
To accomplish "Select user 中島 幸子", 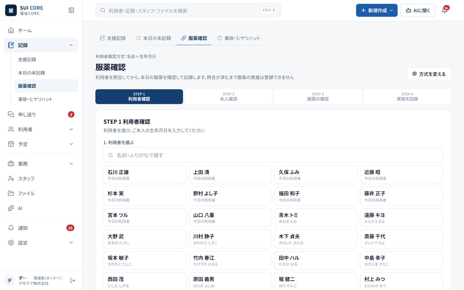I will click(402, 260).
